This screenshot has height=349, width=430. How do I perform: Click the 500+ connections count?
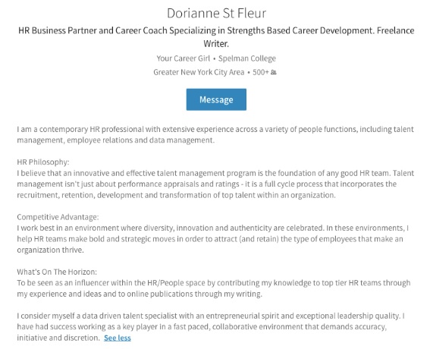(261, 72)
